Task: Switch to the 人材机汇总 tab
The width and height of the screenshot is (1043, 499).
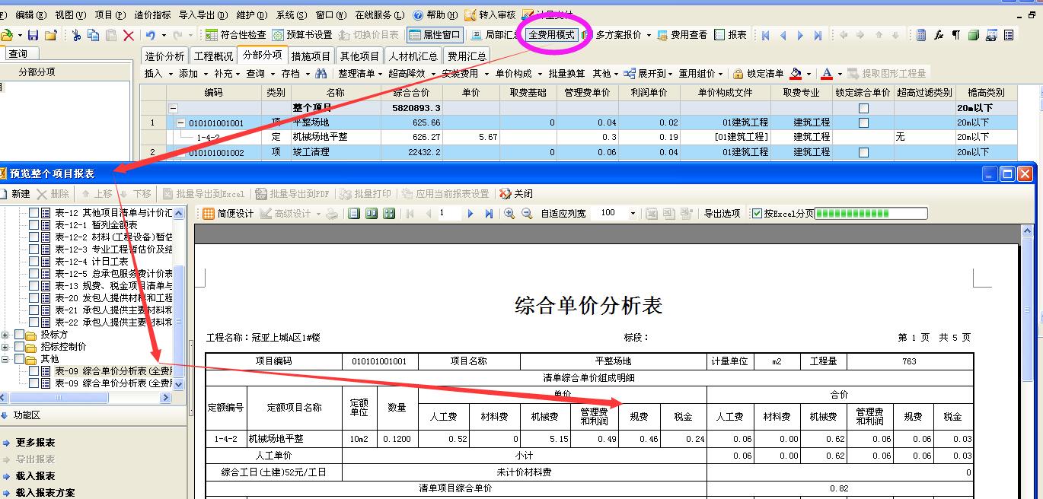Action: [x=413, y=56]
